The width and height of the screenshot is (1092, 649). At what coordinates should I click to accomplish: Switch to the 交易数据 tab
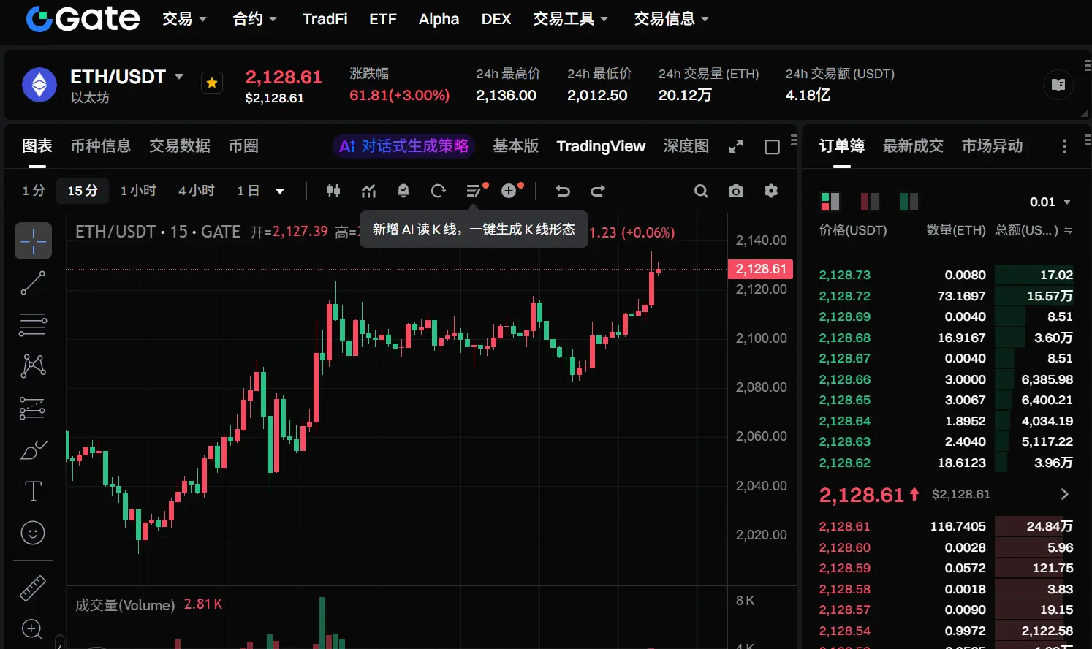click(x=180, y=146)
